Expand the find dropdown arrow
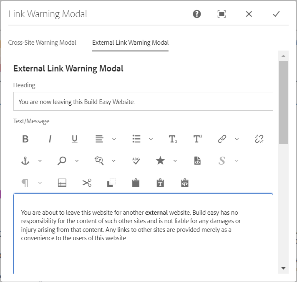The height and width of the screenshot is (282, 297). 77,161
